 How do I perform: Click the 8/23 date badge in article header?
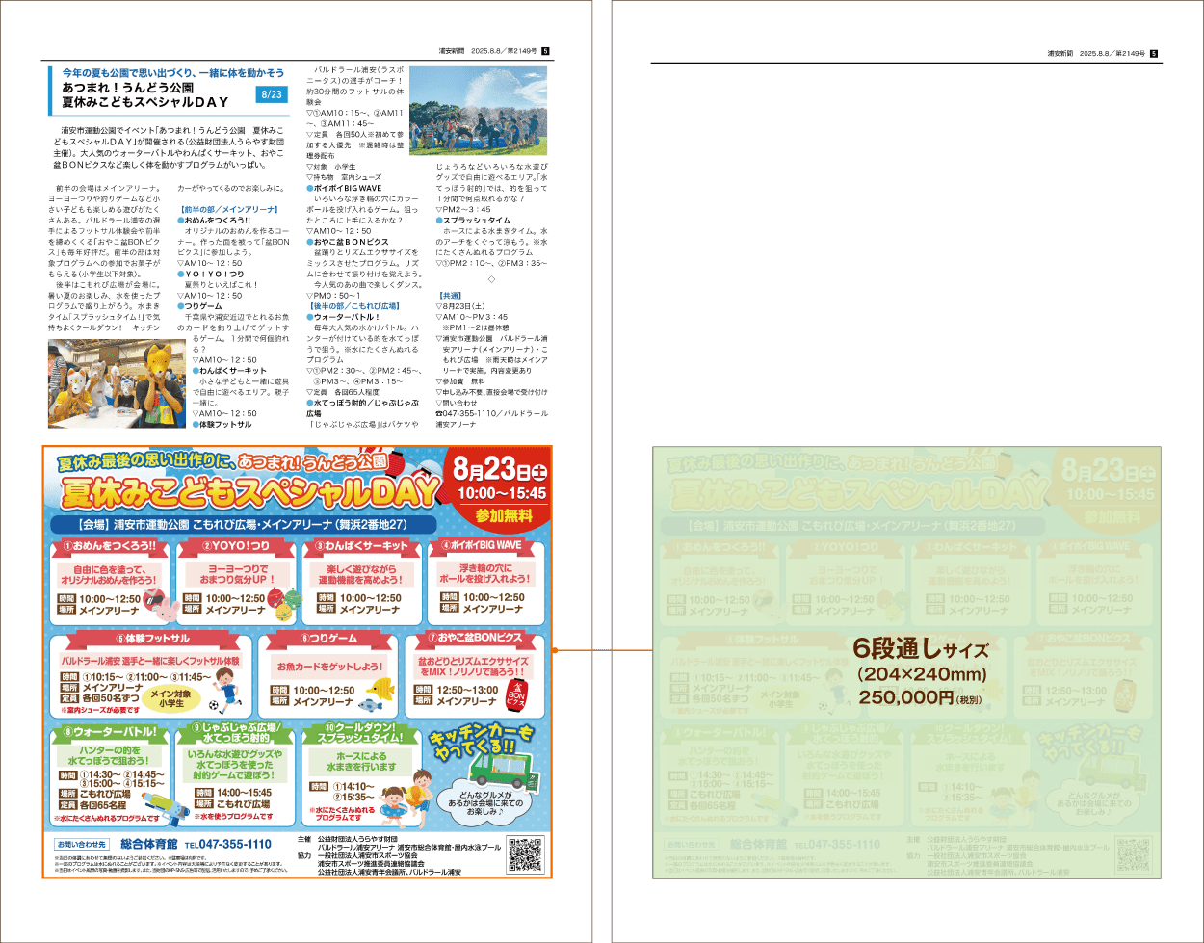pyautogui.click(x=273, y=94)
